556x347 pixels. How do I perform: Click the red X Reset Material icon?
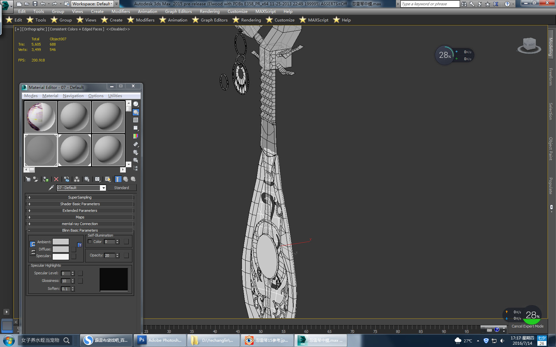tap(56, 179)
